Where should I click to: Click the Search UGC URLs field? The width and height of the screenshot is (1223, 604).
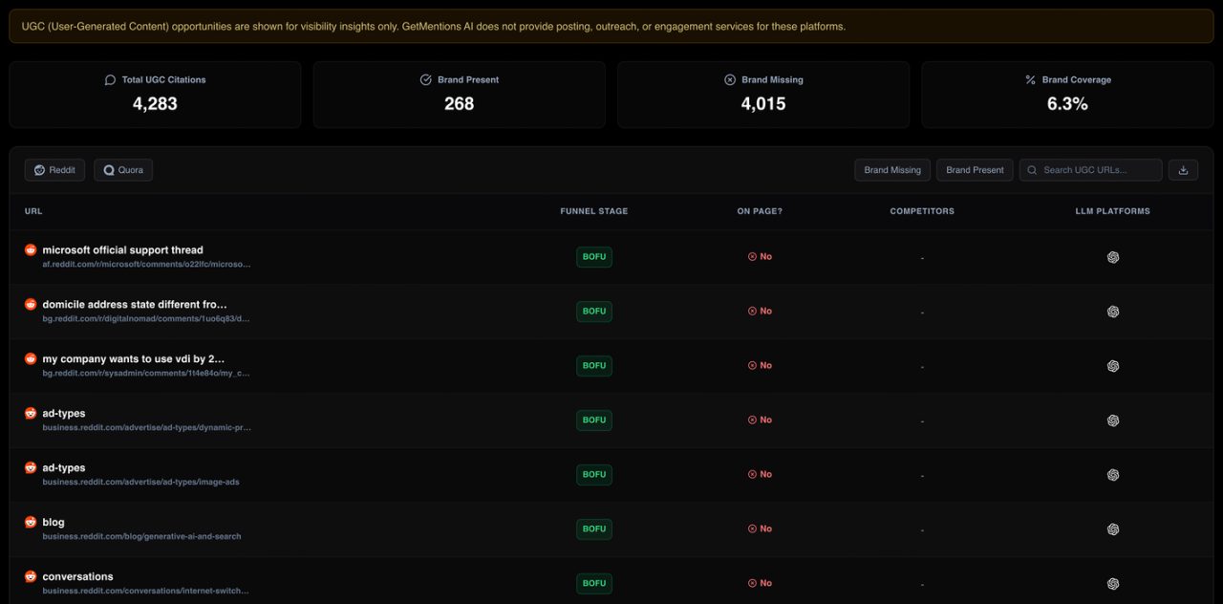[1091, 170]
